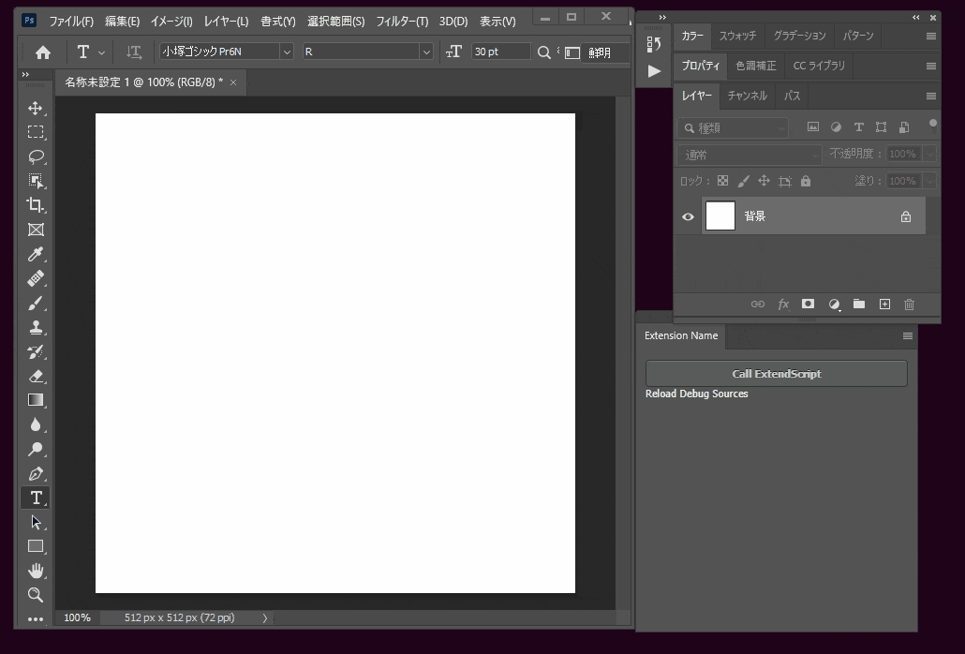Select the Lasso tool

[36, 156]
